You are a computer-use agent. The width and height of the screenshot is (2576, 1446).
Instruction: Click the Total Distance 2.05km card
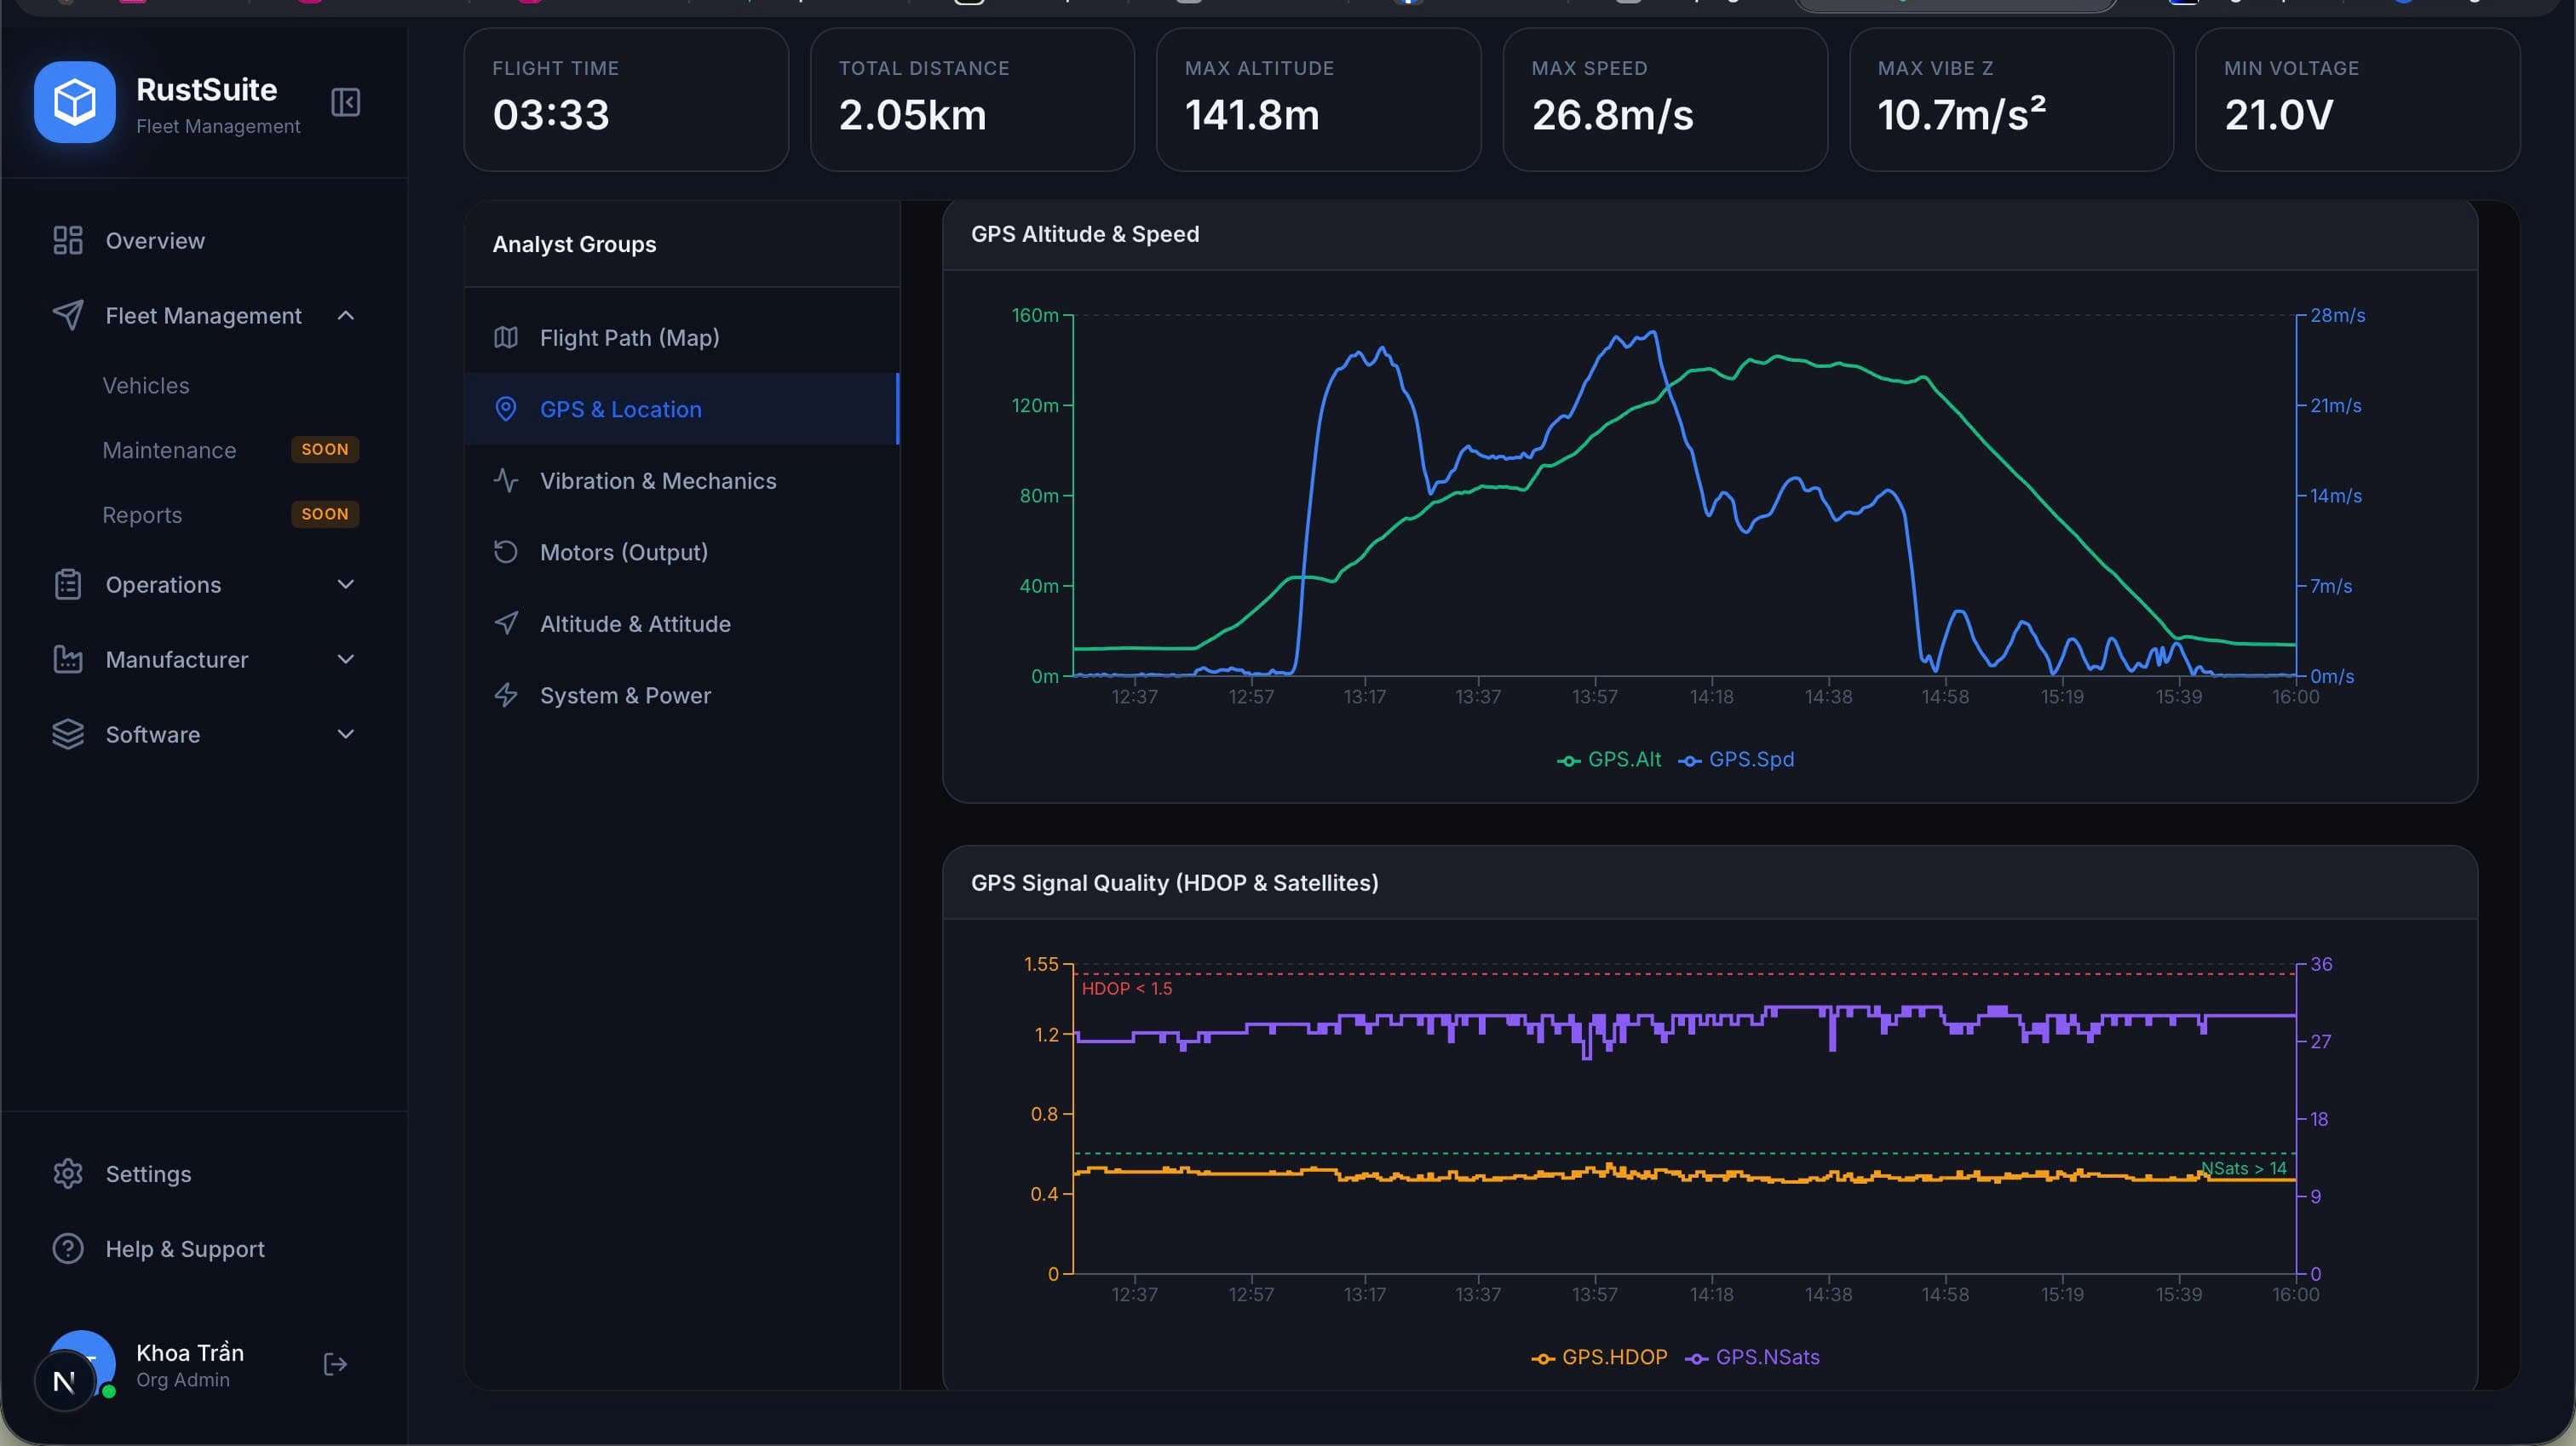(x=972, y=99)
